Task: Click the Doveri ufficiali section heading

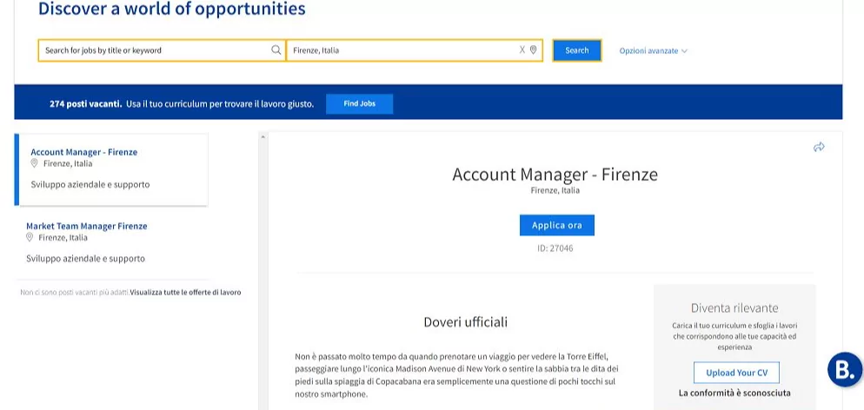Action: (x=465, y=322)
